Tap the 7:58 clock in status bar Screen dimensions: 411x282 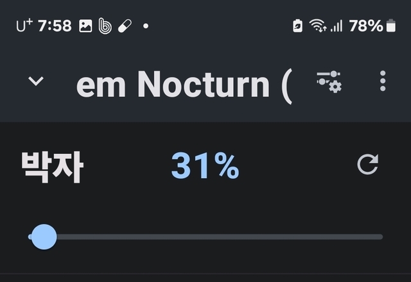[55, 26]
